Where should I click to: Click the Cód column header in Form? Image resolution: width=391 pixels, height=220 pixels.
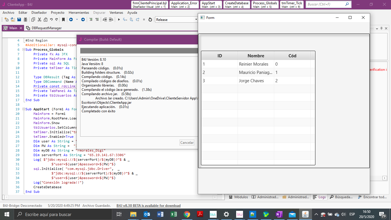click(x=292, y=56)
